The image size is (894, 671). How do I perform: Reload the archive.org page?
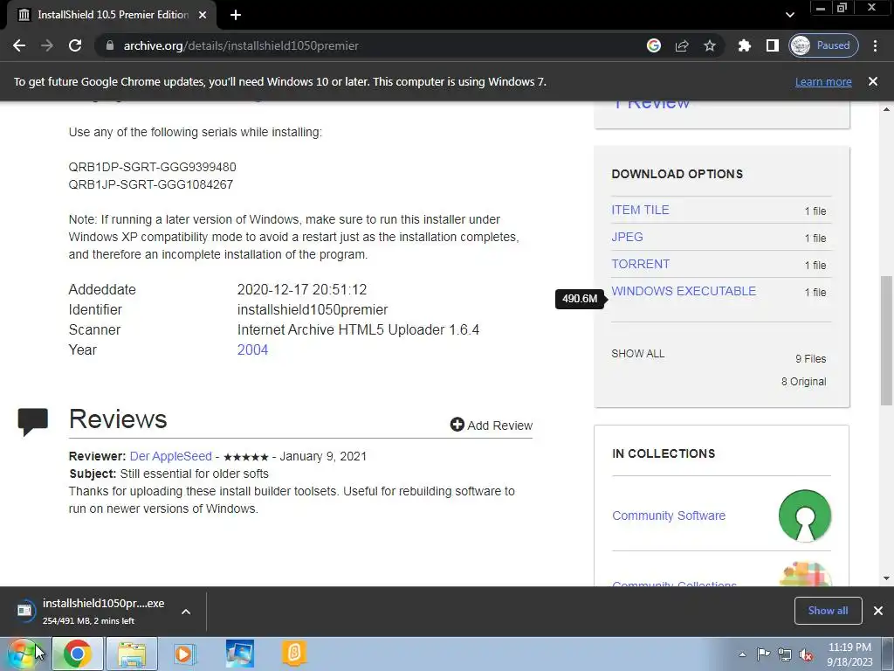75,45
